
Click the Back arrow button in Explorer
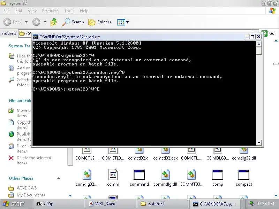point(7,22)
